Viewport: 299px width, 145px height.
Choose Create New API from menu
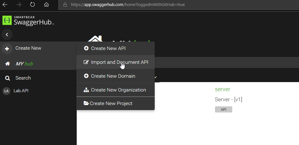click(116, 48)
